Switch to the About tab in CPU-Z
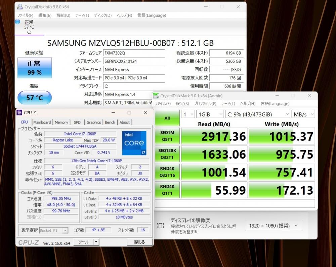This screenshot has width=336, height=267. (125, 122)
